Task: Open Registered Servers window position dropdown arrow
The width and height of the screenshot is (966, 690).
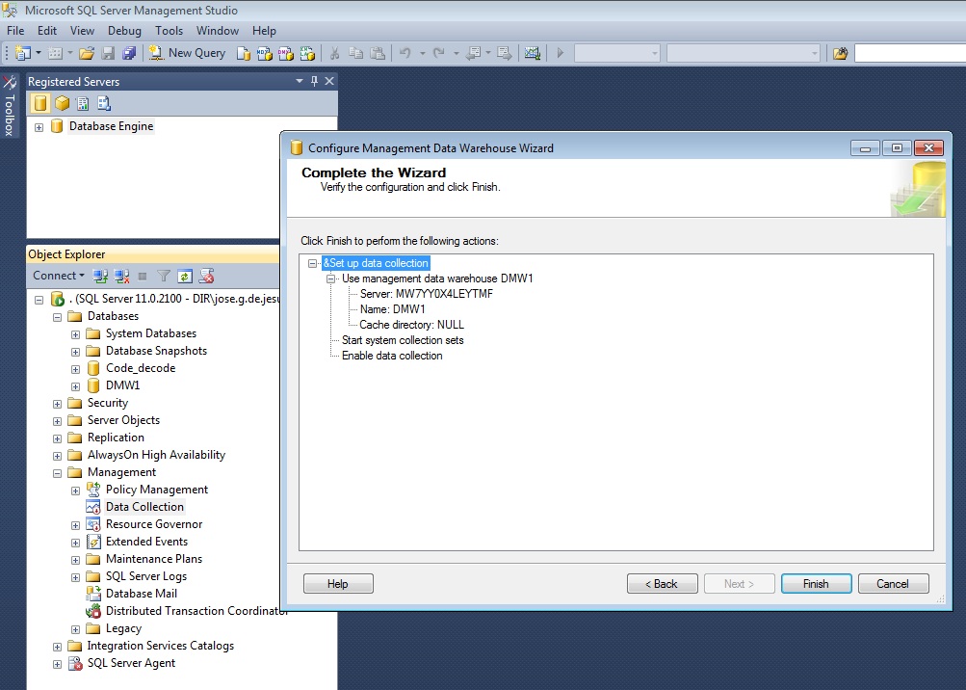Action: click(x=300, y=81)
